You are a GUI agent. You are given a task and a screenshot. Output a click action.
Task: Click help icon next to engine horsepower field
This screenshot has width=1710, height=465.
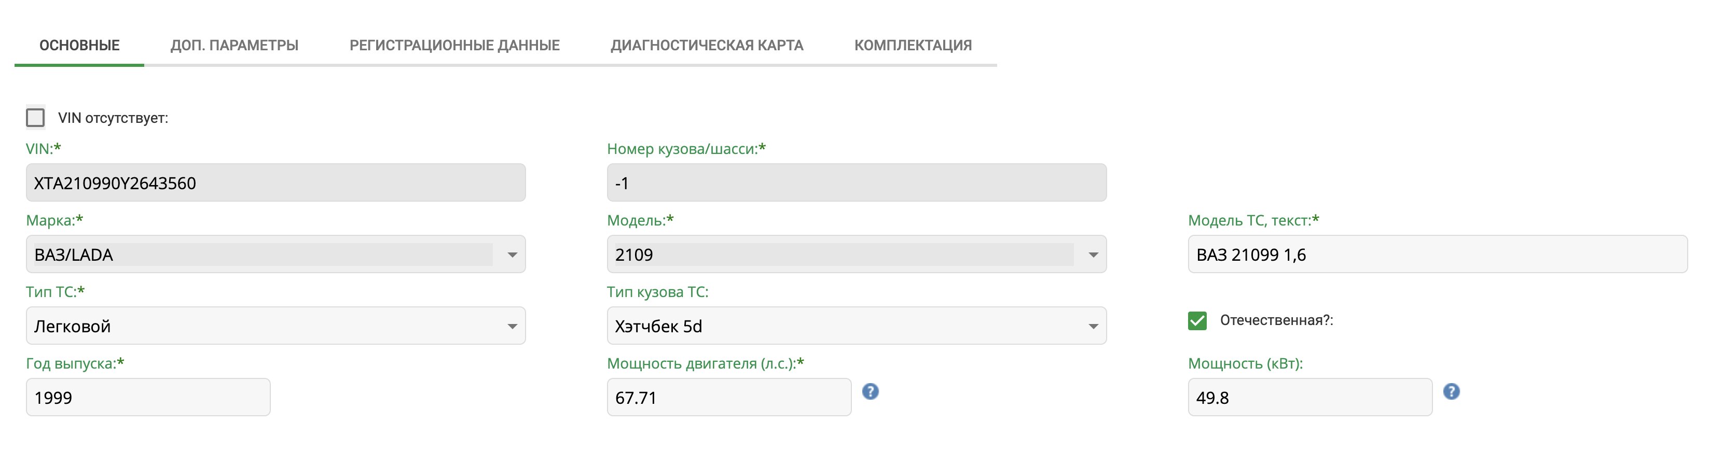tap(870, 391)
